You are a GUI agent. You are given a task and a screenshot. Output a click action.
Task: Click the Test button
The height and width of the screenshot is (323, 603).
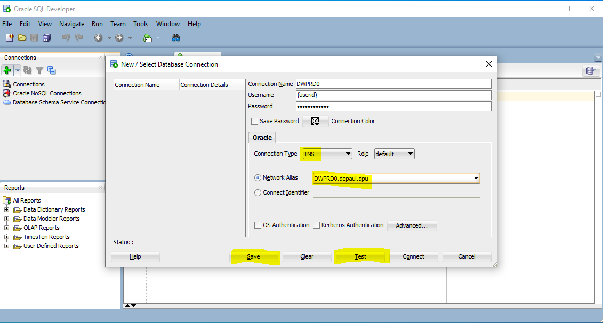pos(360,256)
